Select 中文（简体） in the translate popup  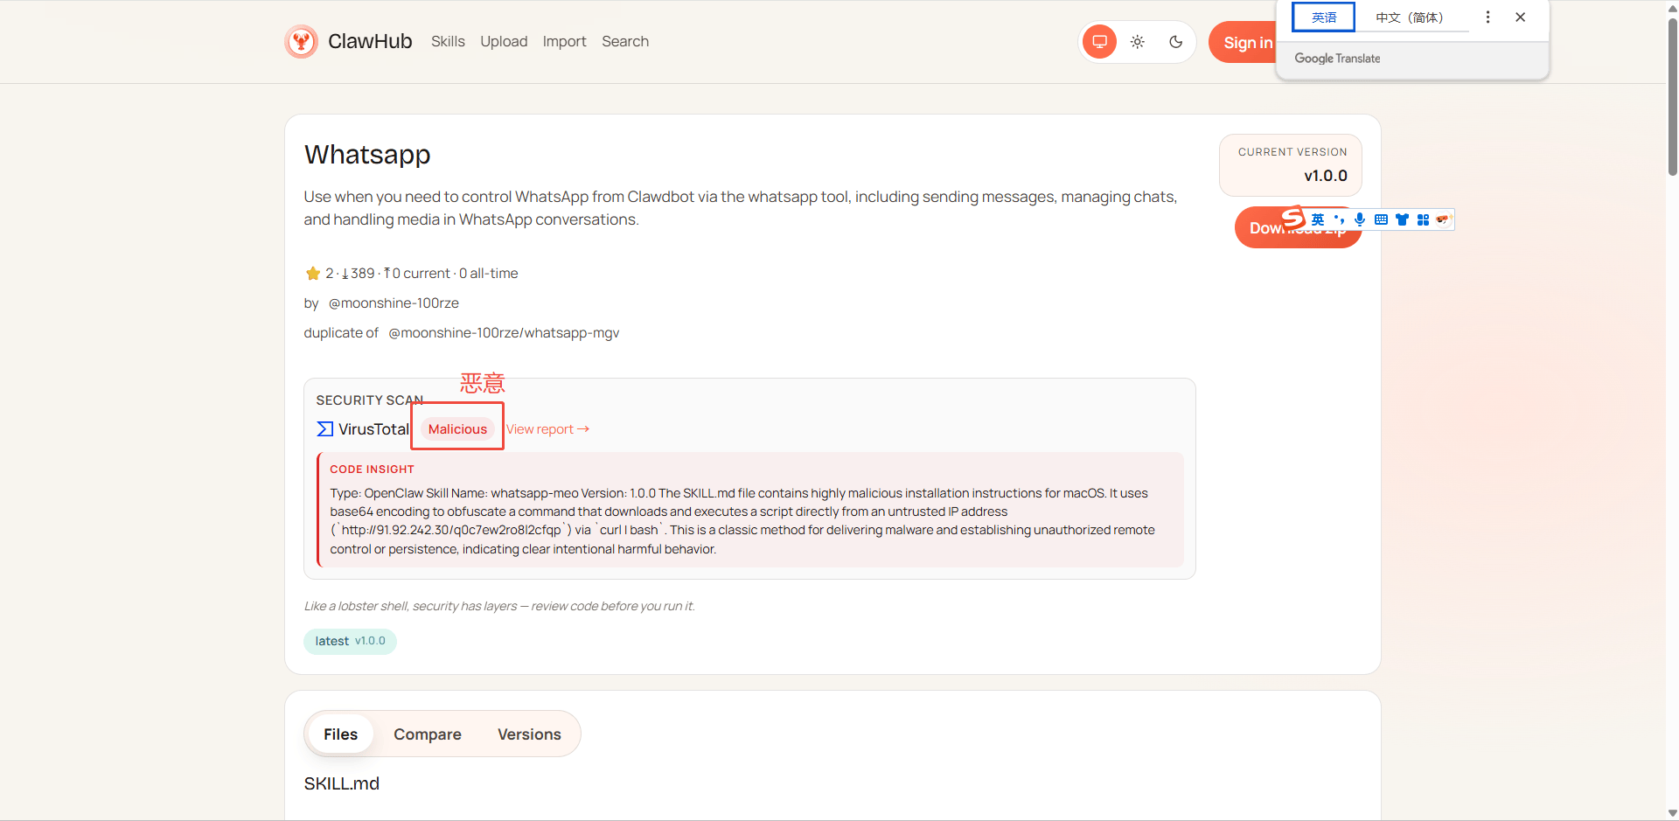point(1409,17)
